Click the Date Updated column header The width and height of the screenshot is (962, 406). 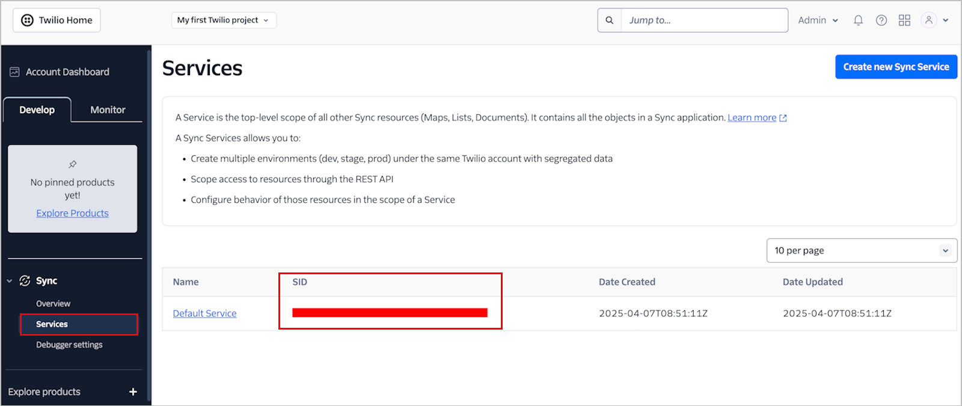coord(813,282)
